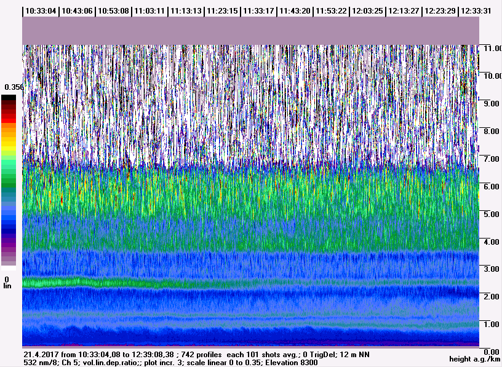Click the 'lin' scale label
The height and width of the screenshot is (367, 502).
[x=7, y=286]
